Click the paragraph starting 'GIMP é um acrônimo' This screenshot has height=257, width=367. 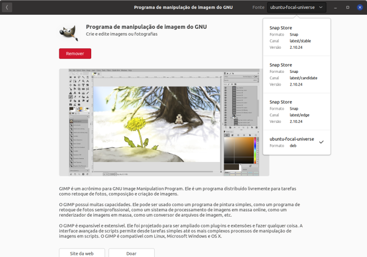177,191
